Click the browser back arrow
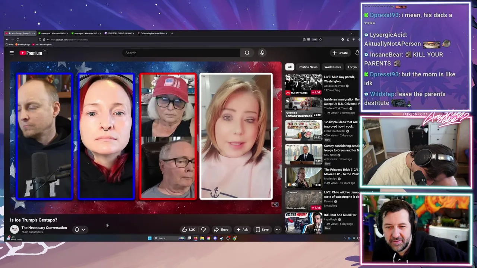This screenshot has width=477, height=268. tap(7, 39)
